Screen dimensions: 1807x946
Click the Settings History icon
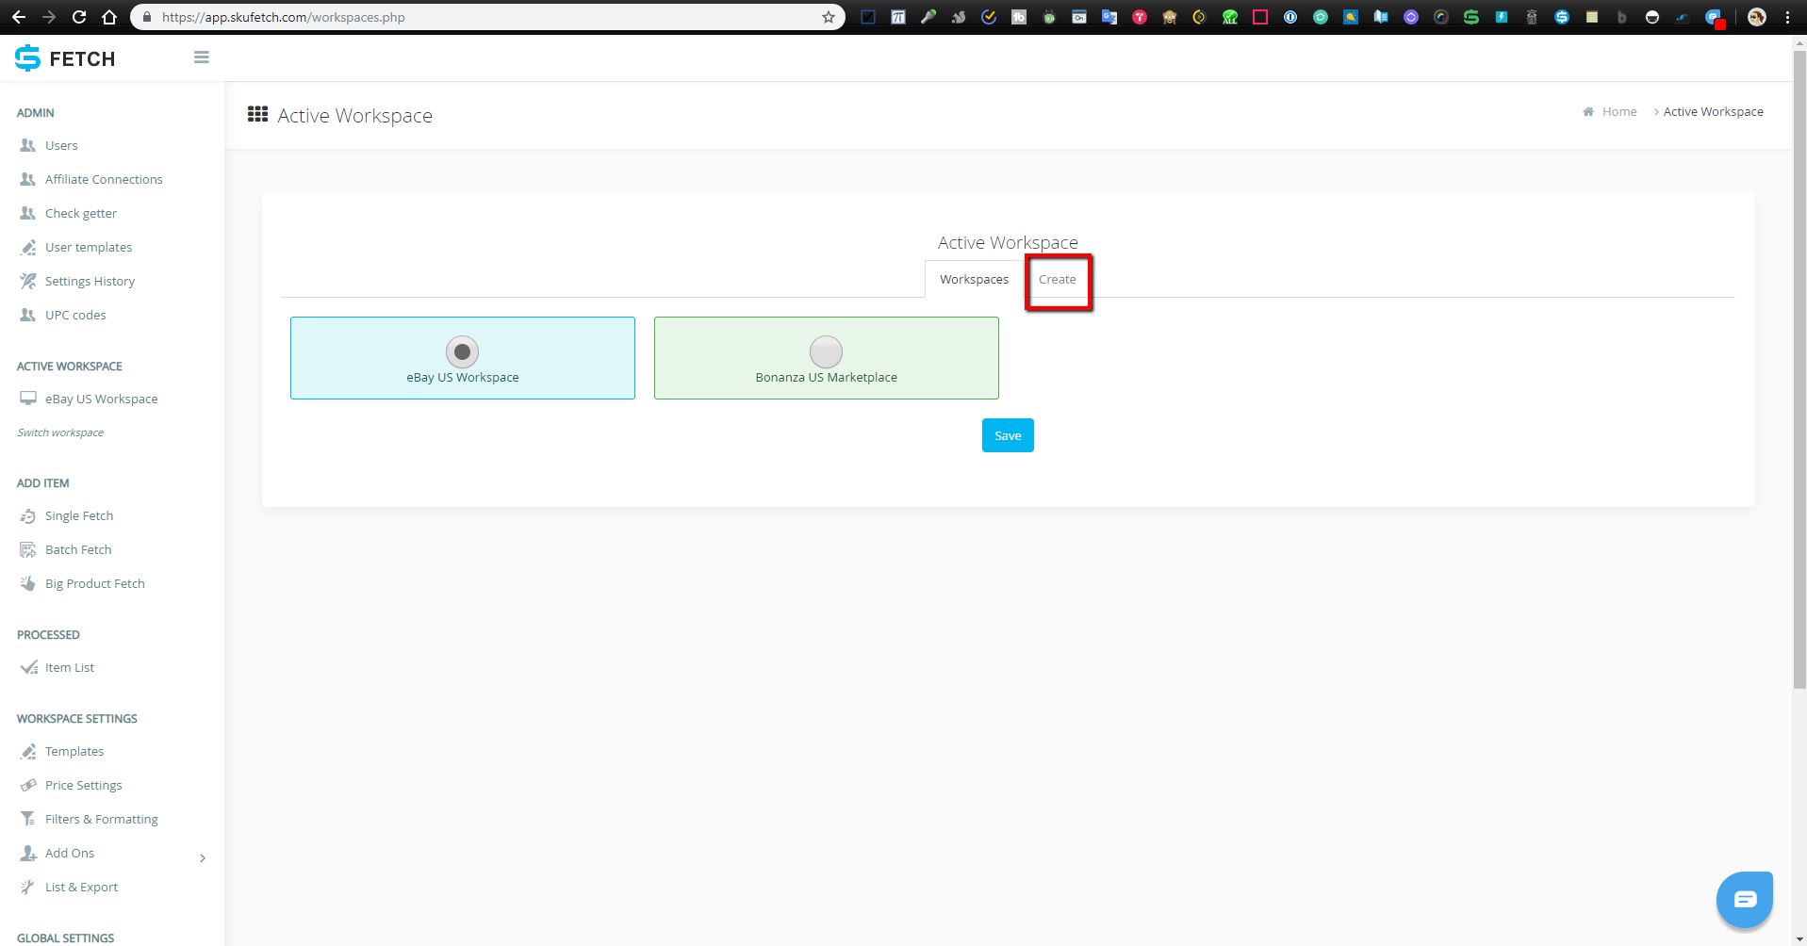click(x=28, y=281)
